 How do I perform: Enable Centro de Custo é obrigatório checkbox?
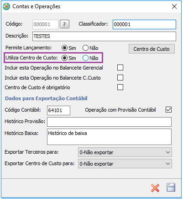coord(120,87)
